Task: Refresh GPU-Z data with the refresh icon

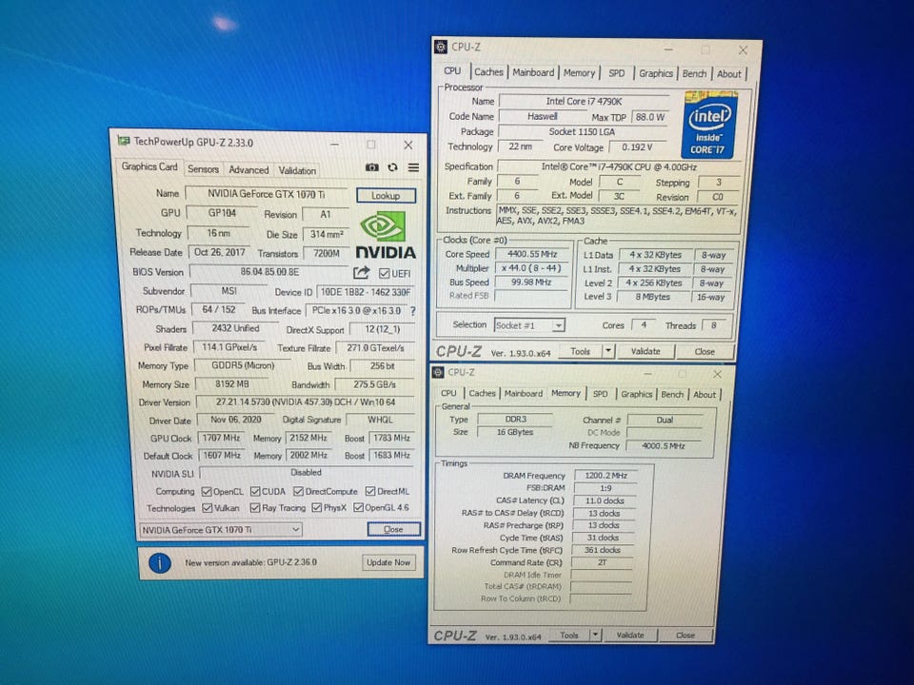Action: pos(393,167)
